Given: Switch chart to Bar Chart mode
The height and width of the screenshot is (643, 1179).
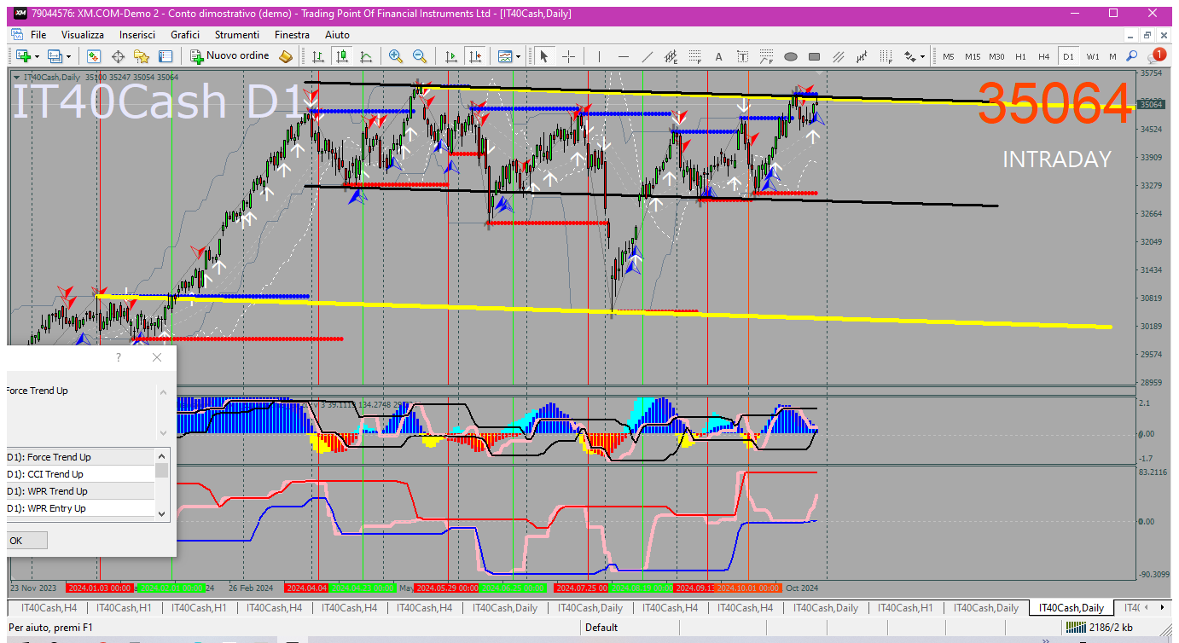Looking at the screenshot, I should (x=318, y=56).
